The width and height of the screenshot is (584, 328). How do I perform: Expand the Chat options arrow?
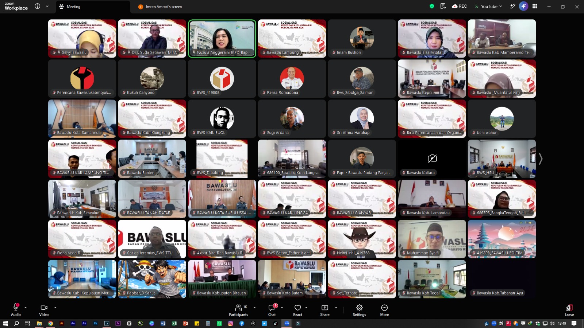pos(282,308)
